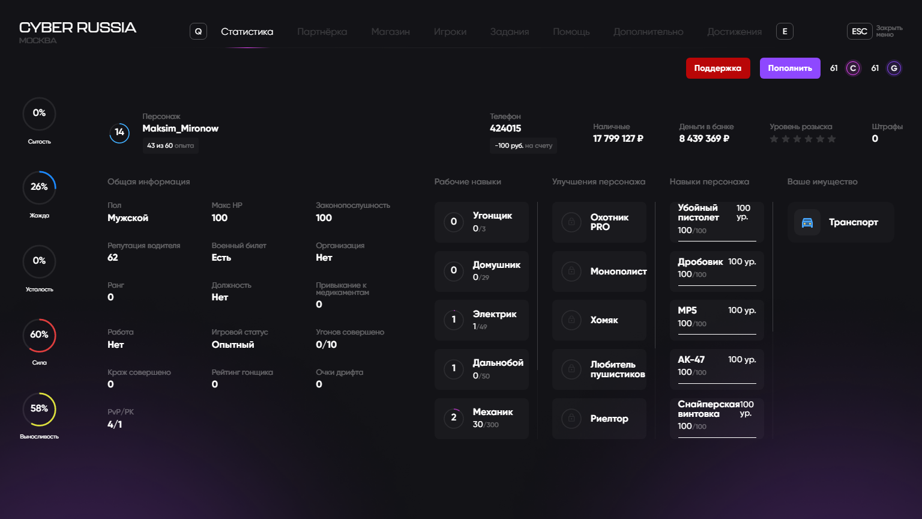
Task: Close the menu with the ESC button
Action: 860,31
